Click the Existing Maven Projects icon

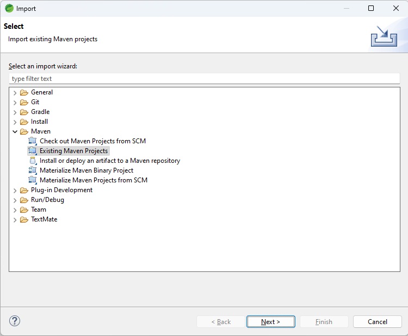click(33, 151)
